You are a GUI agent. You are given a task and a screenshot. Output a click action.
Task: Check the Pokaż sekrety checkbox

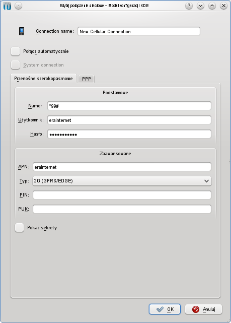pos(19,228)
